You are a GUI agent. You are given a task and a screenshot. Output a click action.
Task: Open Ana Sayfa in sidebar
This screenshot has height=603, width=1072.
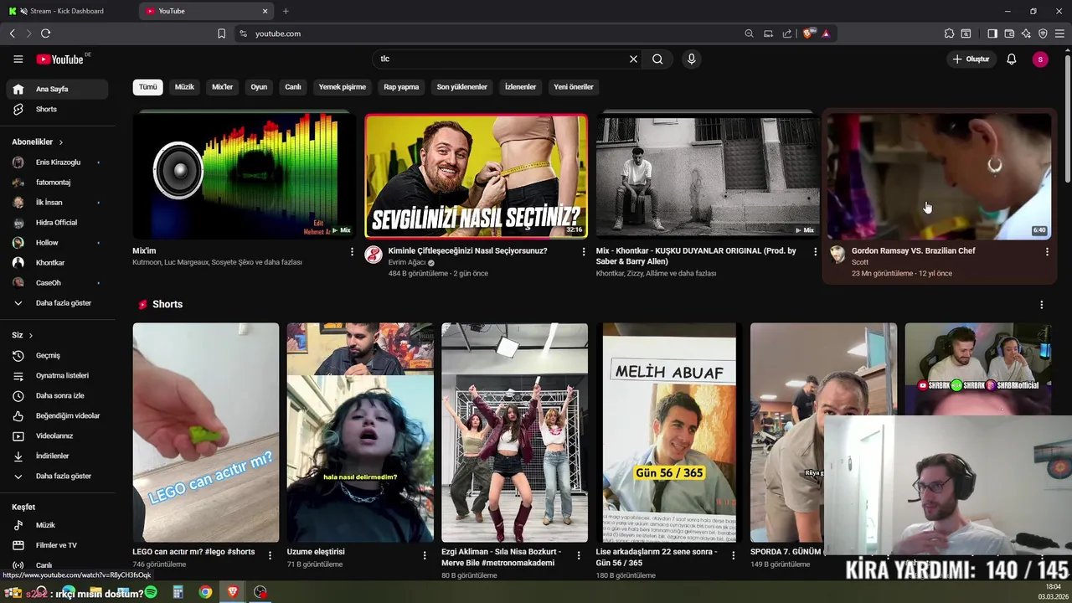coord(57,89)
